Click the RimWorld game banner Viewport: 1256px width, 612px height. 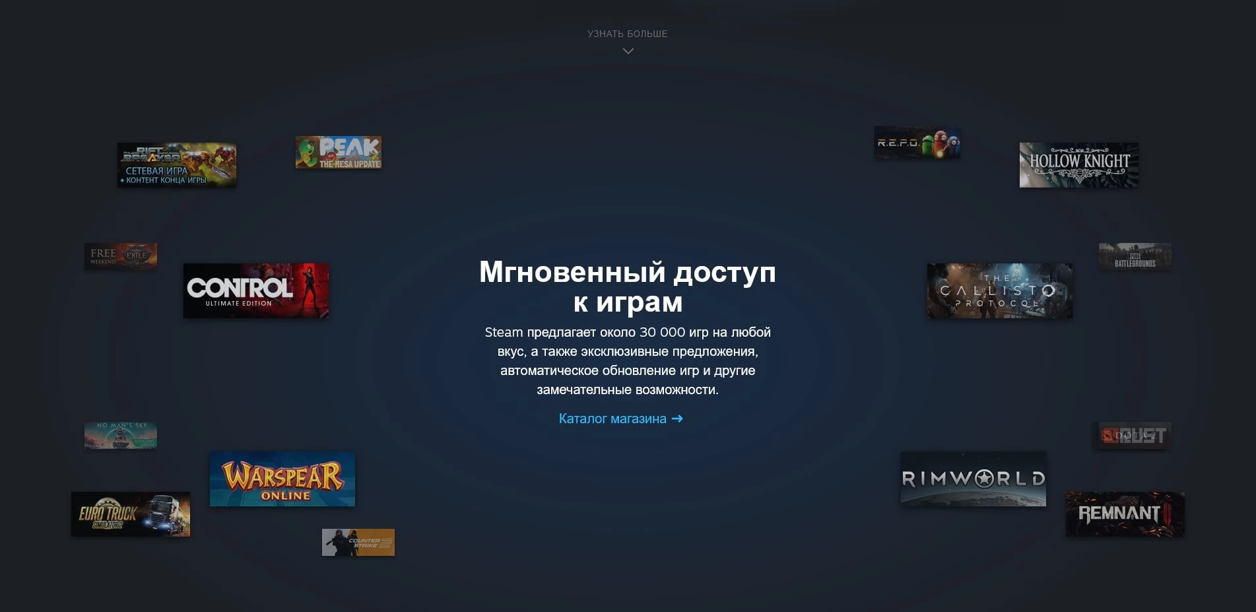click(972, 479)
